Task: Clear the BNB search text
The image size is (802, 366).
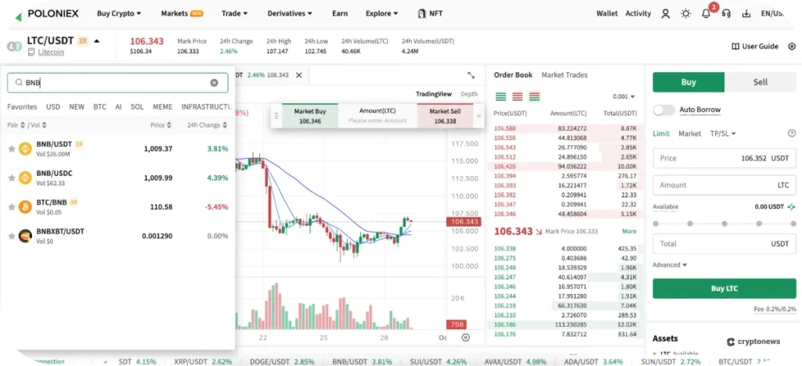Action: pos(215,83)
